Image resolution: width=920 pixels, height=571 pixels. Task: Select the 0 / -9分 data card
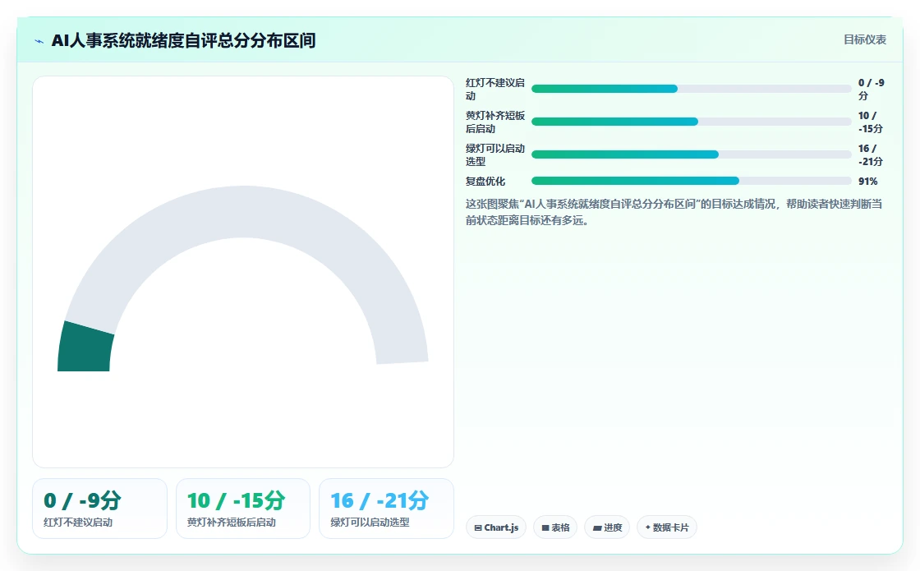99,509
